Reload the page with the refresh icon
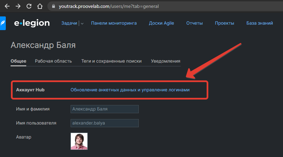283x157 pixels. (x=29, y=6)
